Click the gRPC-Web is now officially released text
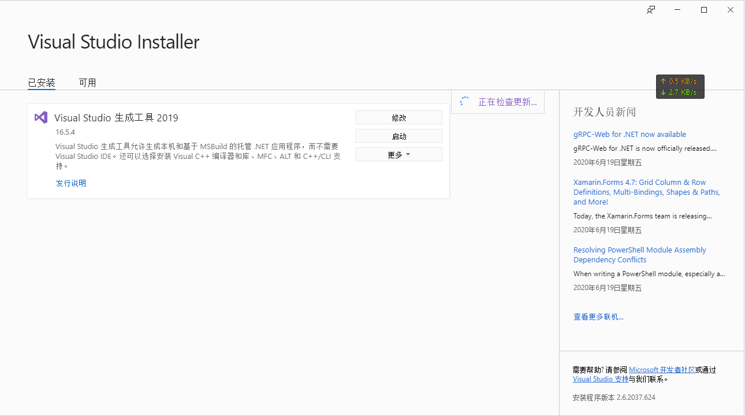The height and width of the screenshot is (416, 745). (x=645, y=148)
